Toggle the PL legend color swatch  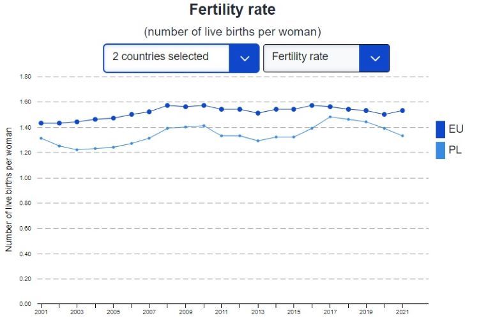[x=440, y=151]
